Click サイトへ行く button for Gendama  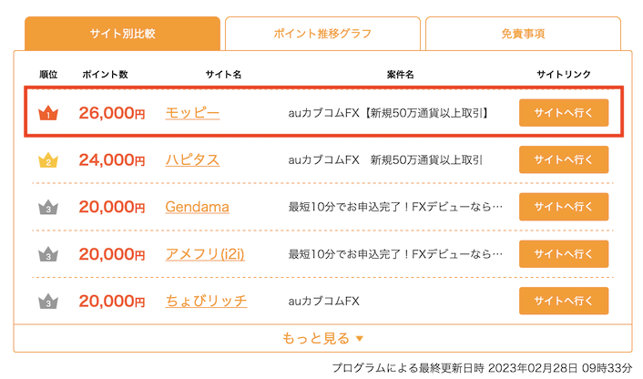pyautogui.click(x=564, y=207)
